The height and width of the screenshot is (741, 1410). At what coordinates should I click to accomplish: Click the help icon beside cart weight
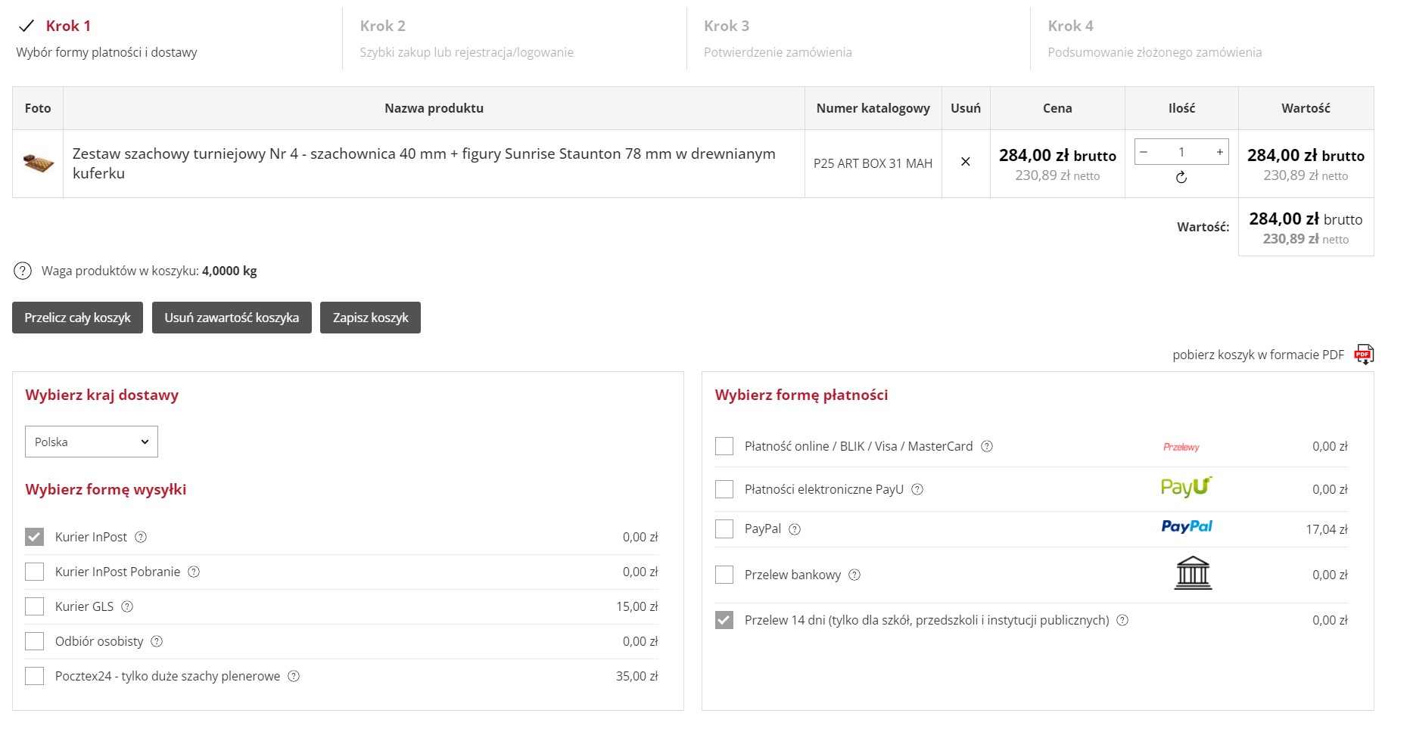pos(23,271)
